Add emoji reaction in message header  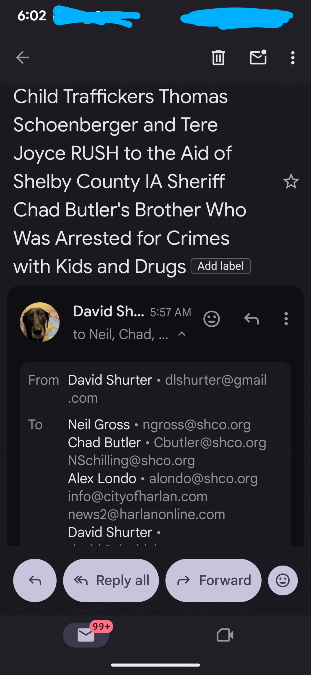[x=212, y=319]
